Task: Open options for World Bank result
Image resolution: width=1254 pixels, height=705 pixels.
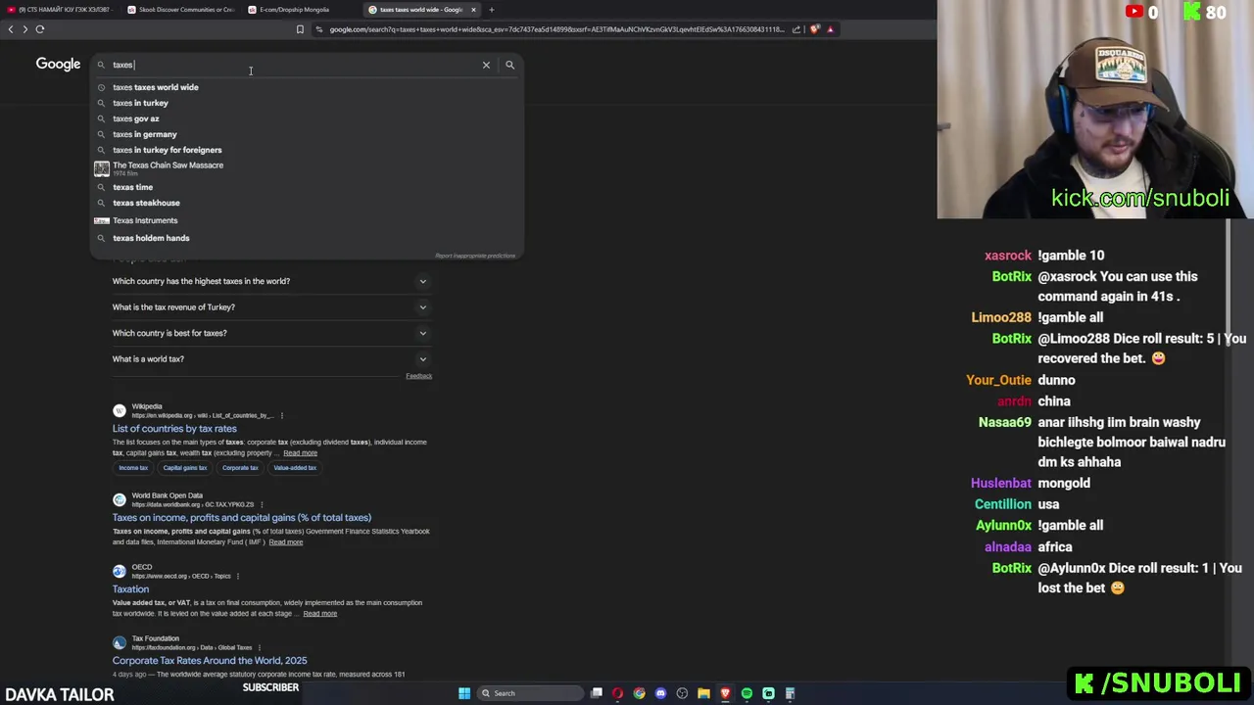Action: pos(262,504)
